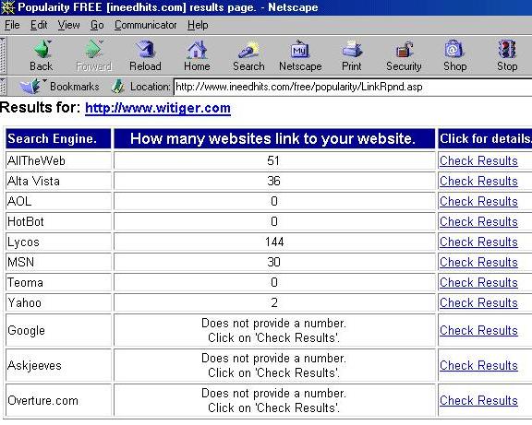Screen dimensions: 532x425
Task: Check Results for the Google row
Action: tap(478, 330)
